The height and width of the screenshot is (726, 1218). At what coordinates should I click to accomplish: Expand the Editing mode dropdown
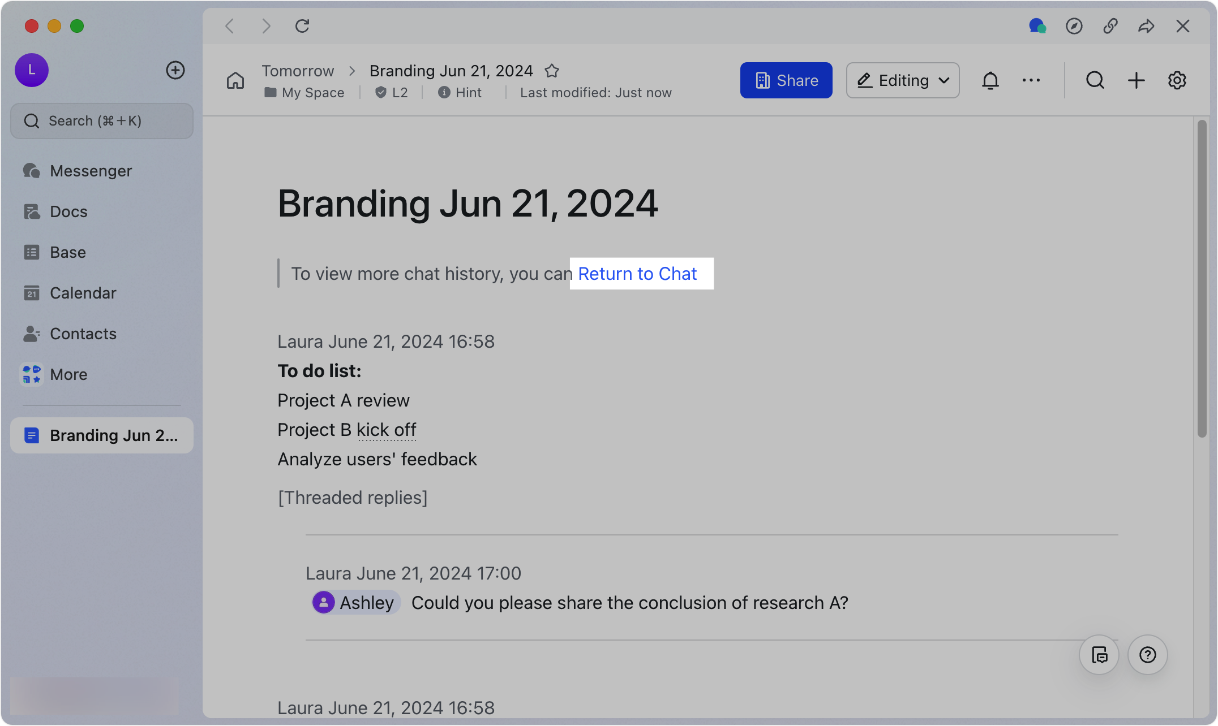pos(903,81)
